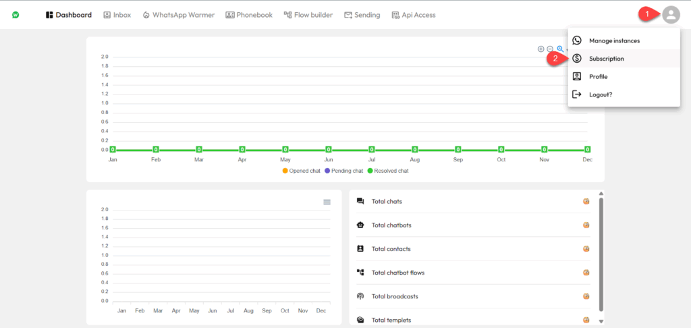Go to the Flow builder page

[x=308, y=15]
